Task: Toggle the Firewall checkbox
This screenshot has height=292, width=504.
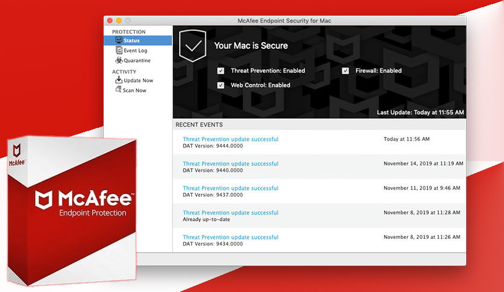Action: (345, 71)
